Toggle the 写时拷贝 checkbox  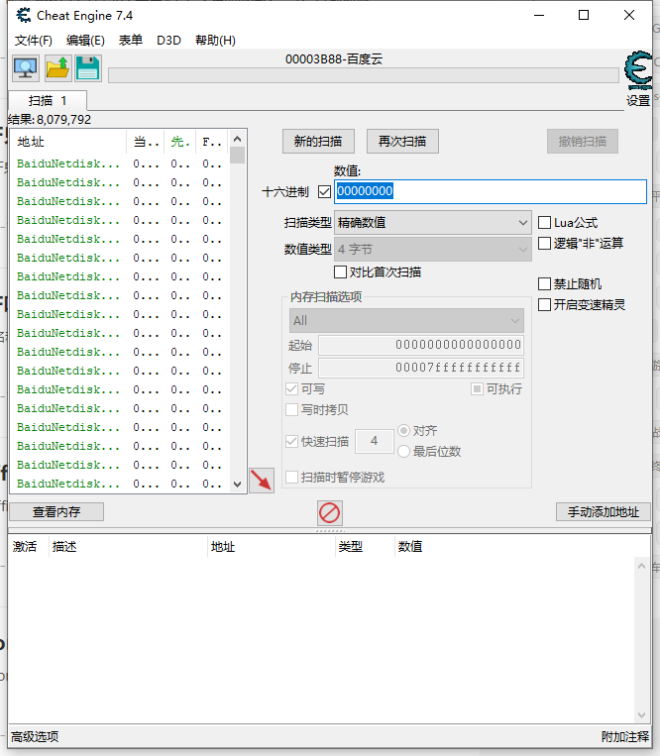[291, 409]
